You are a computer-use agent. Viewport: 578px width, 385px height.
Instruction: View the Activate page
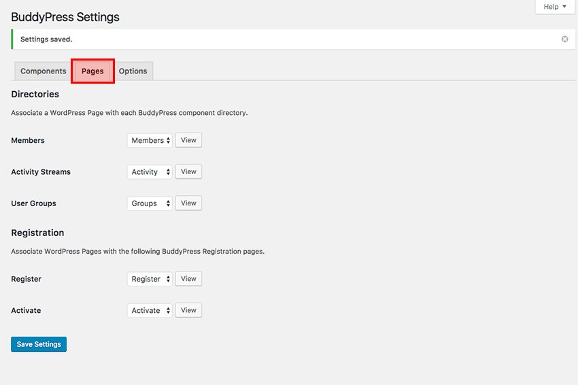click(x=188, y=310)
